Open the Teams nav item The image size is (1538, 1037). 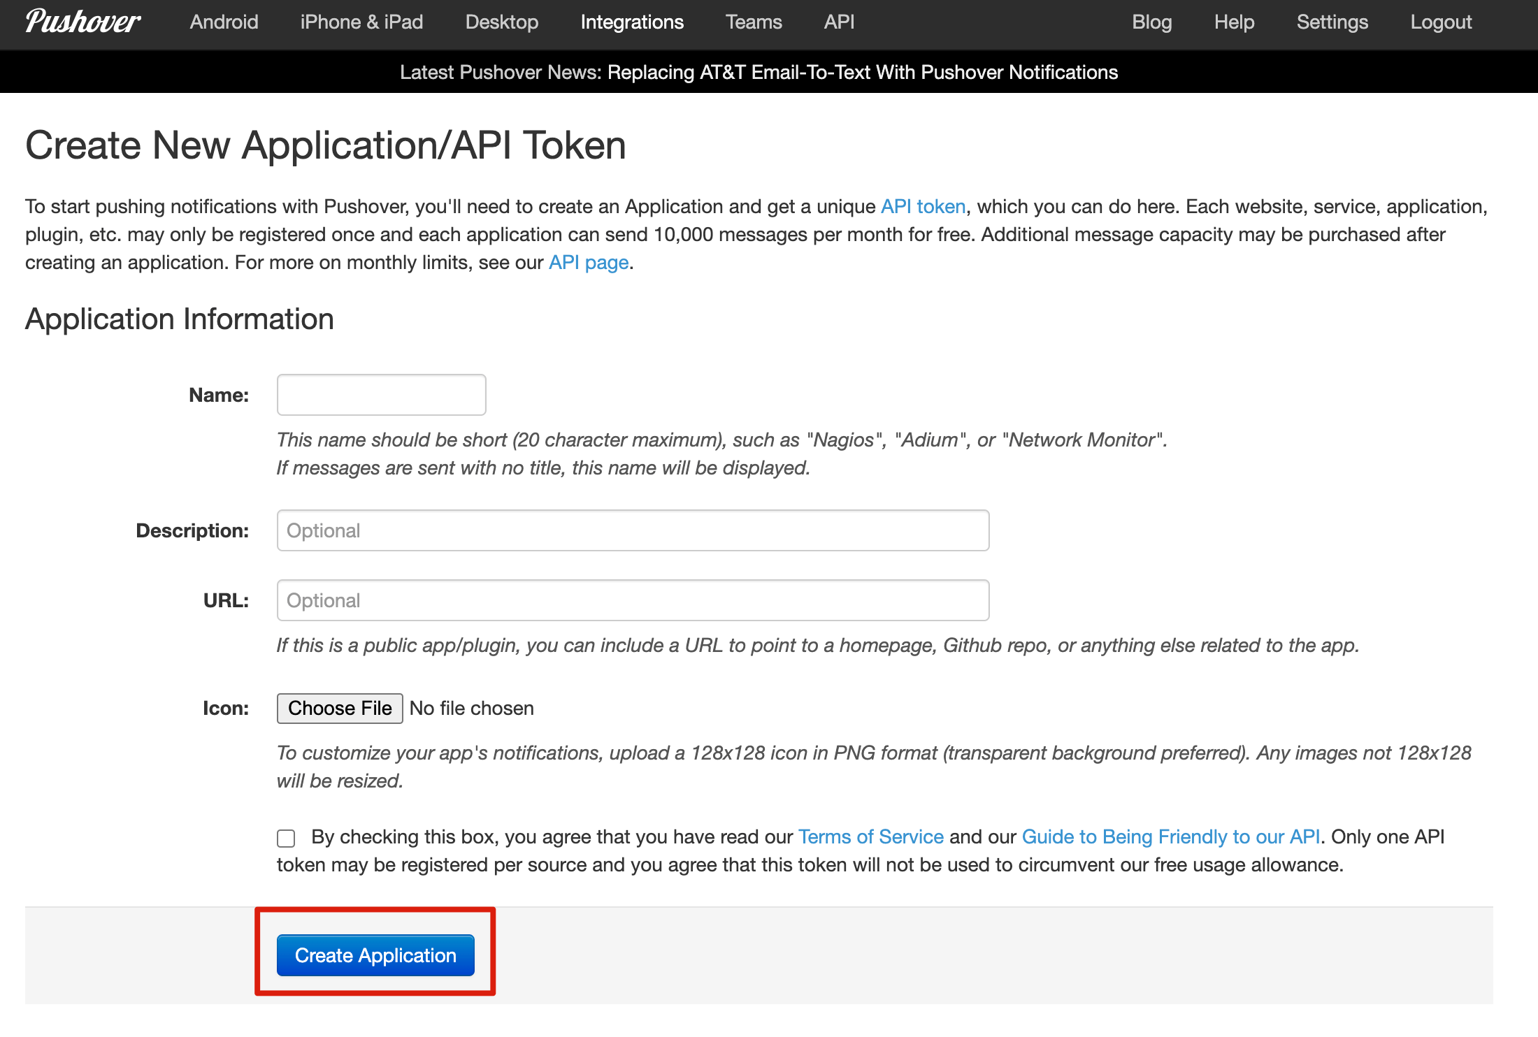point(754,22)
